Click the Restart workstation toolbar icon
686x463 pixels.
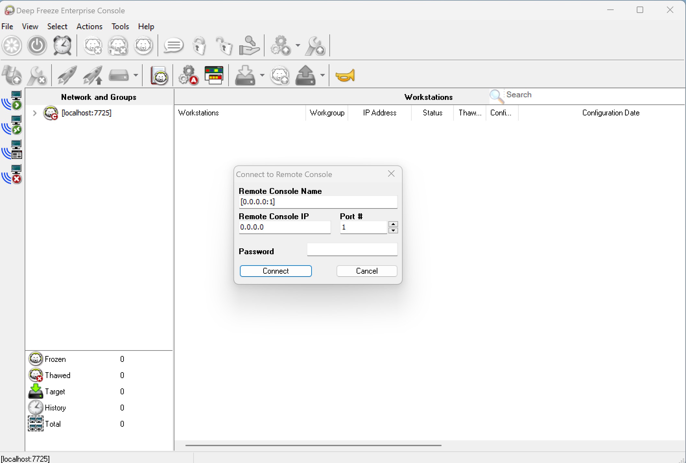(x=12, y=45)
